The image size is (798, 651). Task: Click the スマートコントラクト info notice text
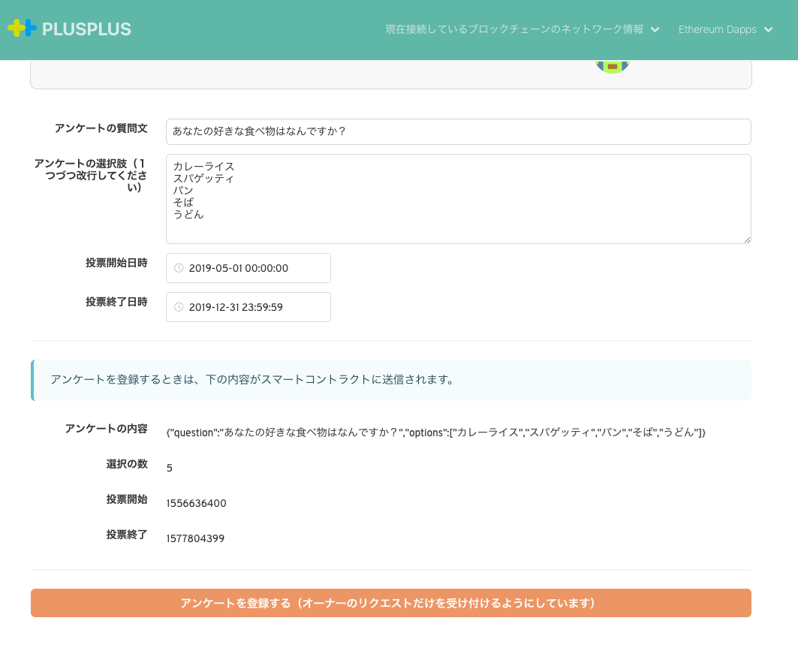(252, 380)
